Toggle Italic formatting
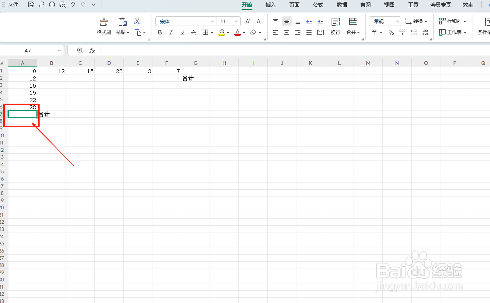490x303 pixels. [x=171, y=32]
